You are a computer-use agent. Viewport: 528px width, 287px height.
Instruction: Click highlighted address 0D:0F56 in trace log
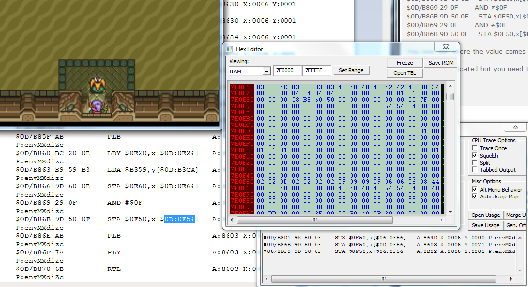pyautogui.click(x=179, y=219)
